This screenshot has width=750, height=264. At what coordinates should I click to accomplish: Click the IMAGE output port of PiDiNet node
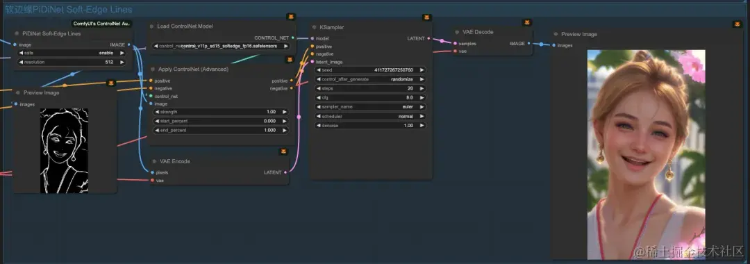pos(128,44)
